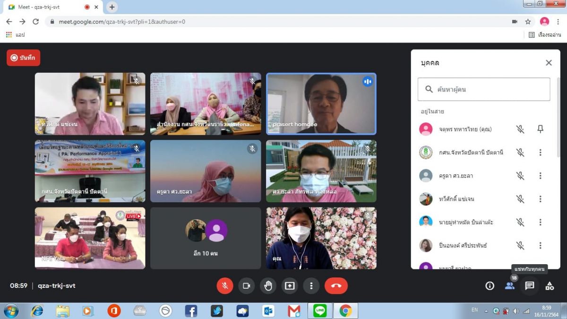Open options menu for ทวีศักดิ์ แซ่เจน
The image size is (567, 319).
[541, 199]
